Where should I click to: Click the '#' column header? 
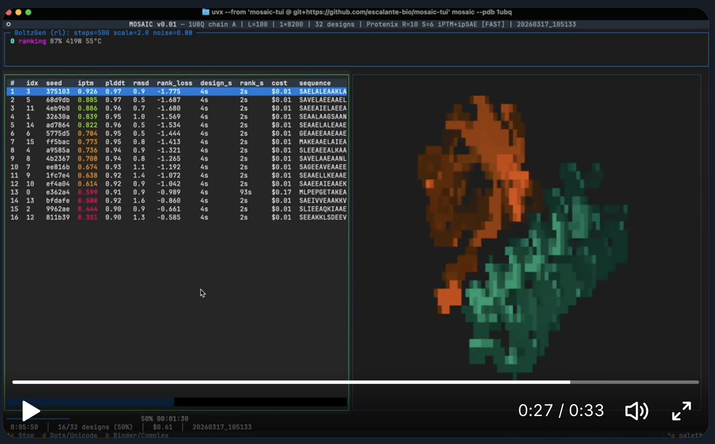pos(13,83)
